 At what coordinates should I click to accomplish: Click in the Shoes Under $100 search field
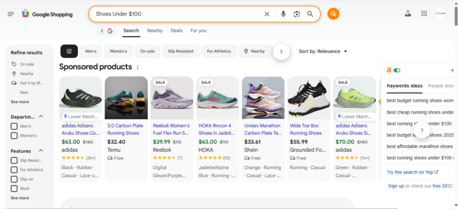click(178, 14)
